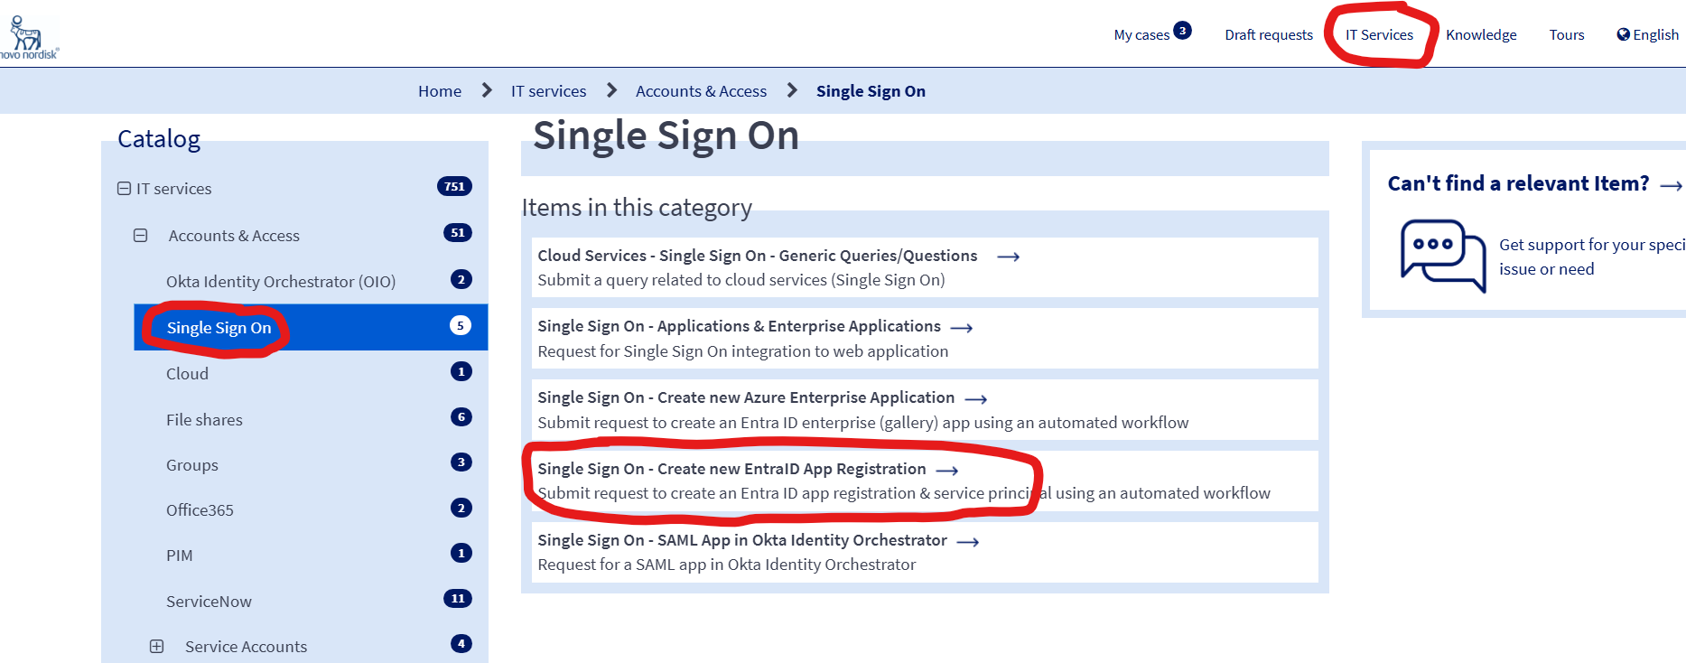Click the 51 count badge for Accounts & Access
The width and height of the screenshot is (1686, 663).
(458, 233)
